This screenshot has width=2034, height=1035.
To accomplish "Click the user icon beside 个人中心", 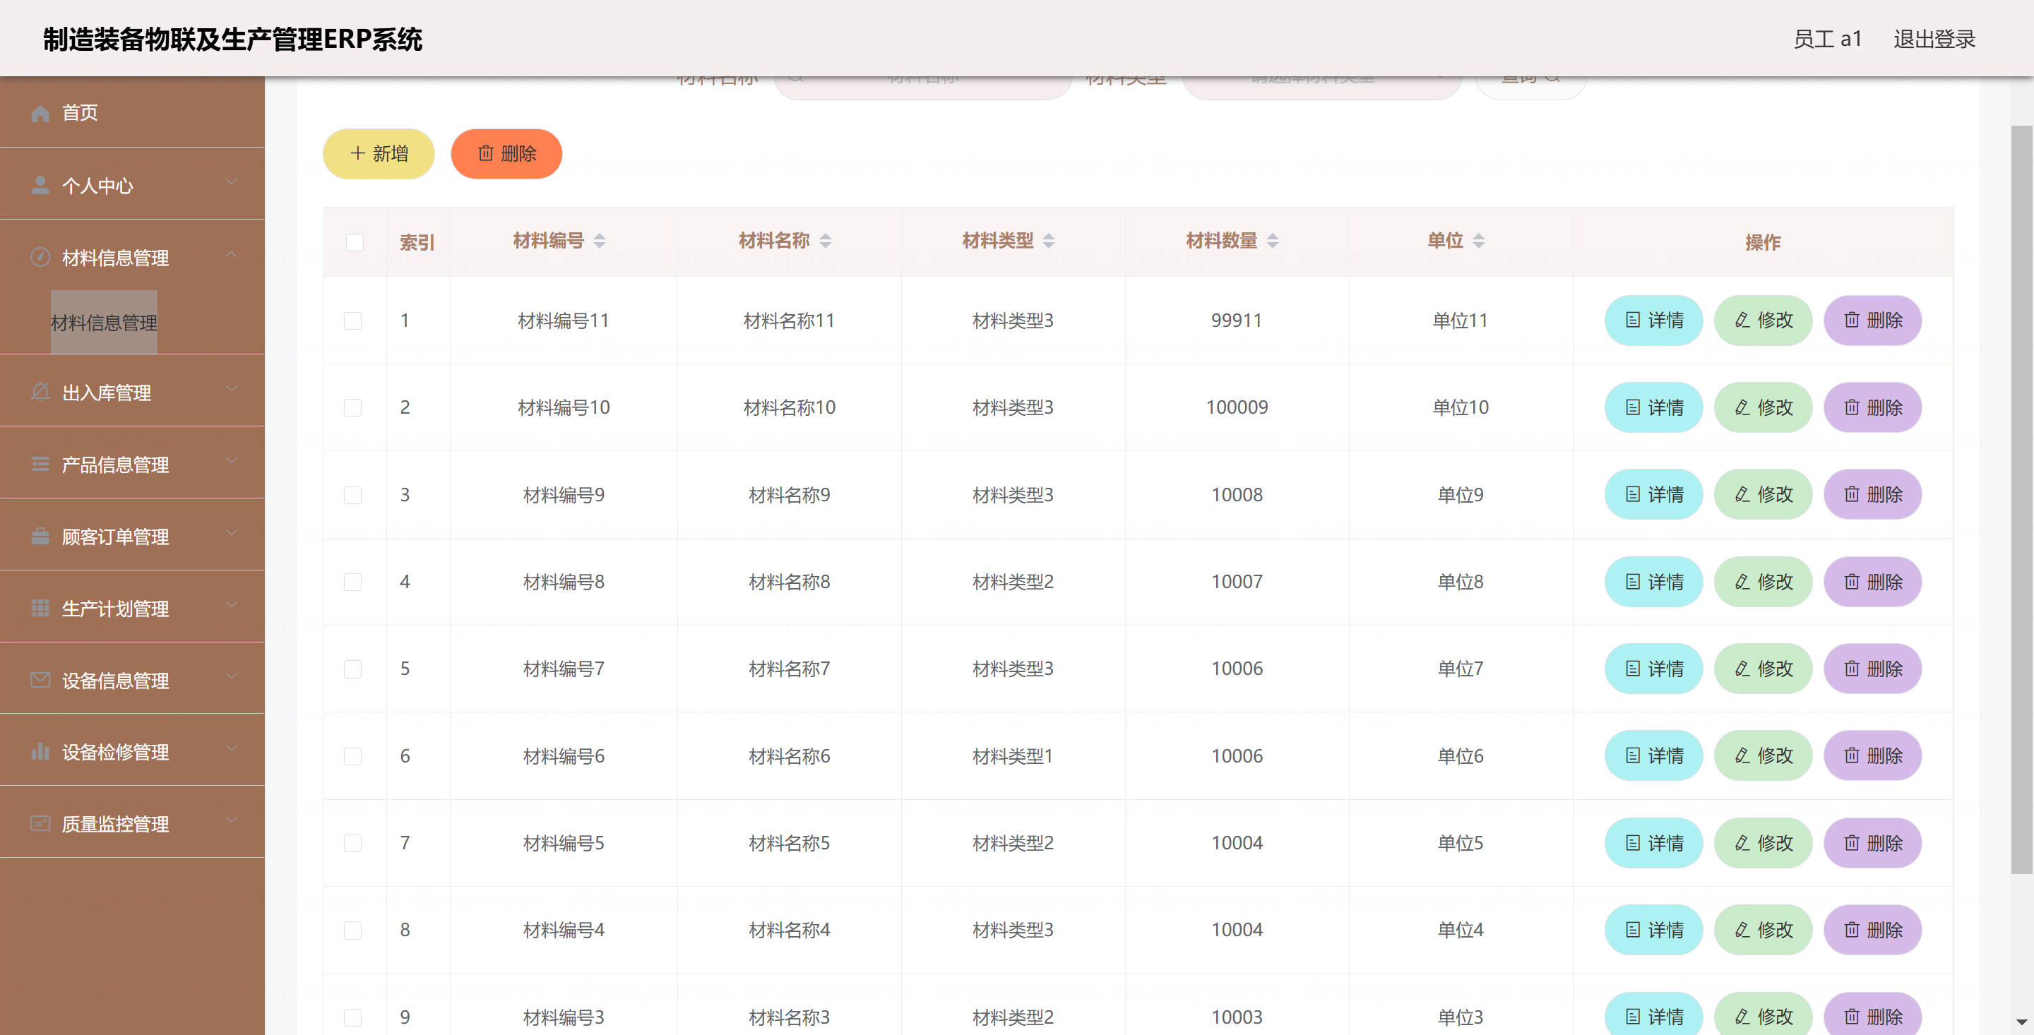I will point(40,186).
